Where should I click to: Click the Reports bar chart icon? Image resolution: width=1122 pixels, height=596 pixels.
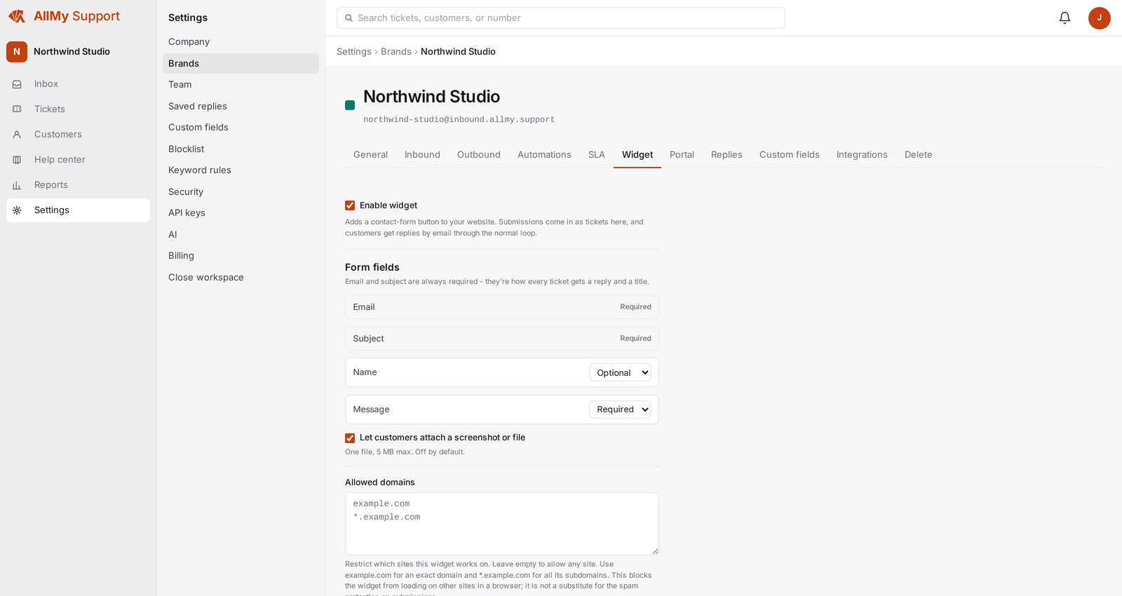click(x=17, y=185)
